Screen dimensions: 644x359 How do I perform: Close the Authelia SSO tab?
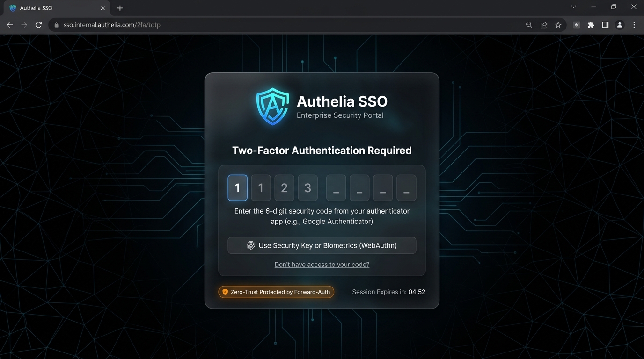click(103, 8)
